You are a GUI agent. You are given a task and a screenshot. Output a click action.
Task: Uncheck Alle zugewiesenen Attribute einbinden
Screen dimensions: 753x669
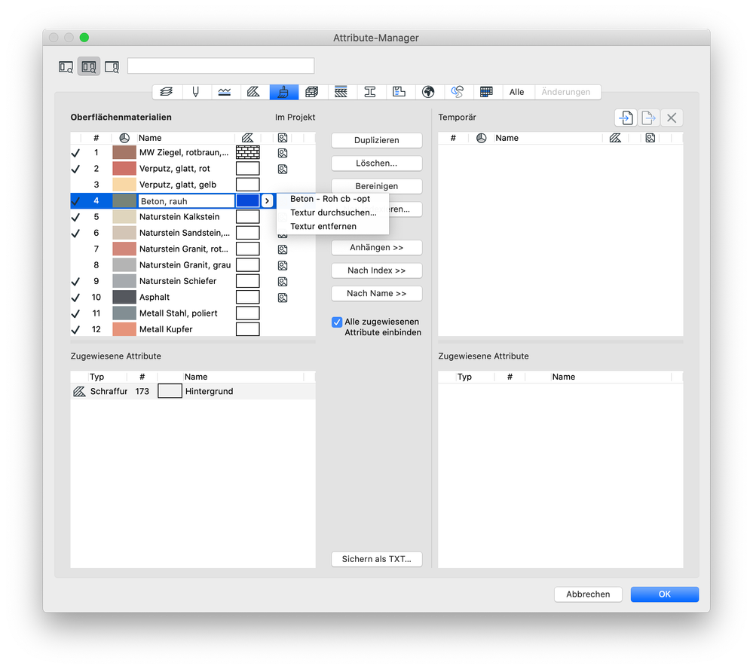[x=337, y=322]
